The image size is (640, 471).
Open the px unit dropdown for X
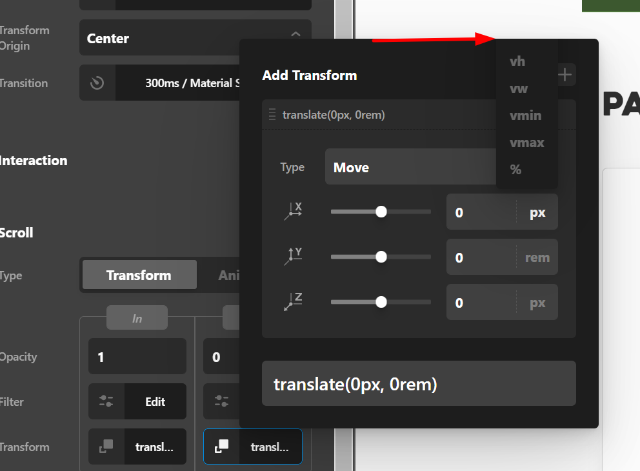(x=537, y=212)
